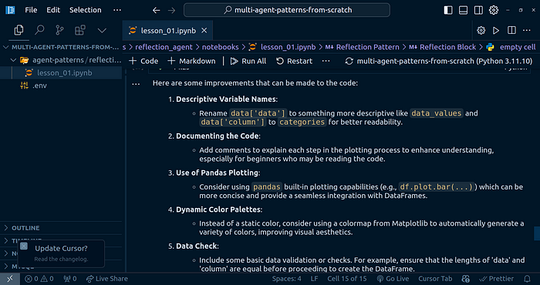Viewport: 540px width, 285px height.
Task: Open the Extensions view icon
Action: pos(80,31)
